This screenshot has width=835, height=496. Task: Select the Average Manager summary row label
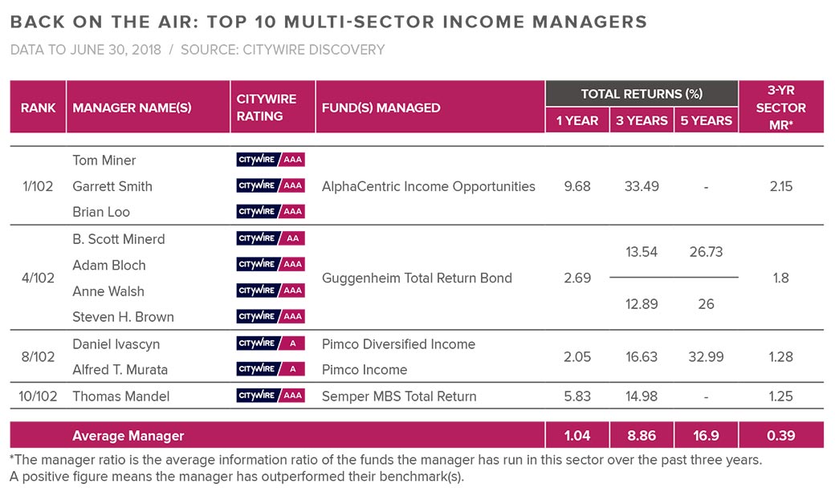point(128,436)
